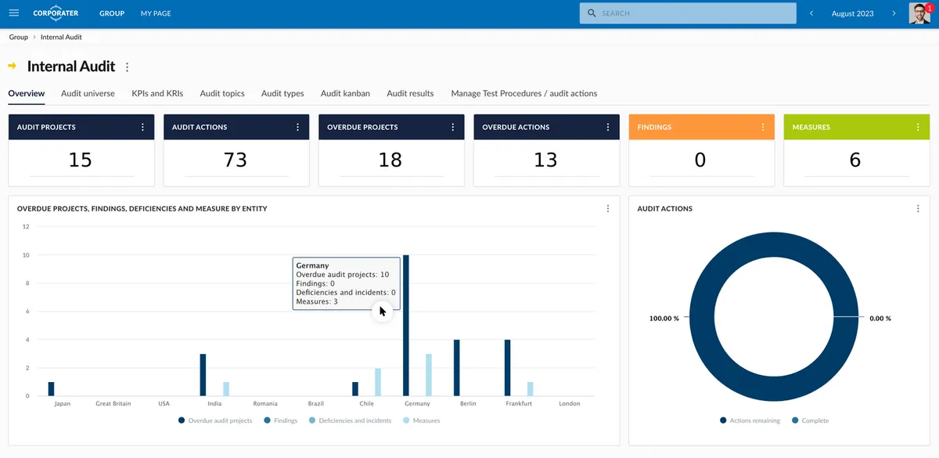The width and height of the screenshot is (939, 458).
Task: Open the GROUP menu
Action: 112,13
